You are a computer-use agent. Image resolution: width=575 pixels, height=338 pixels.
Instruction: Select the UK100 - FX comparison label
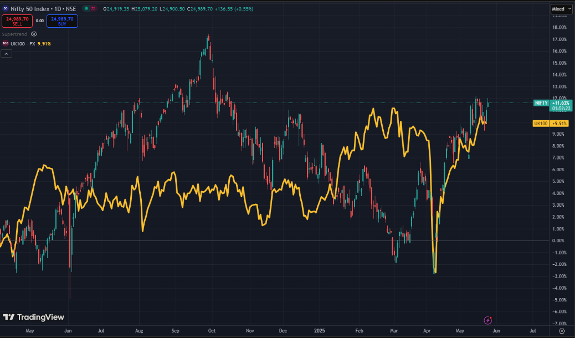pos(23,44)
